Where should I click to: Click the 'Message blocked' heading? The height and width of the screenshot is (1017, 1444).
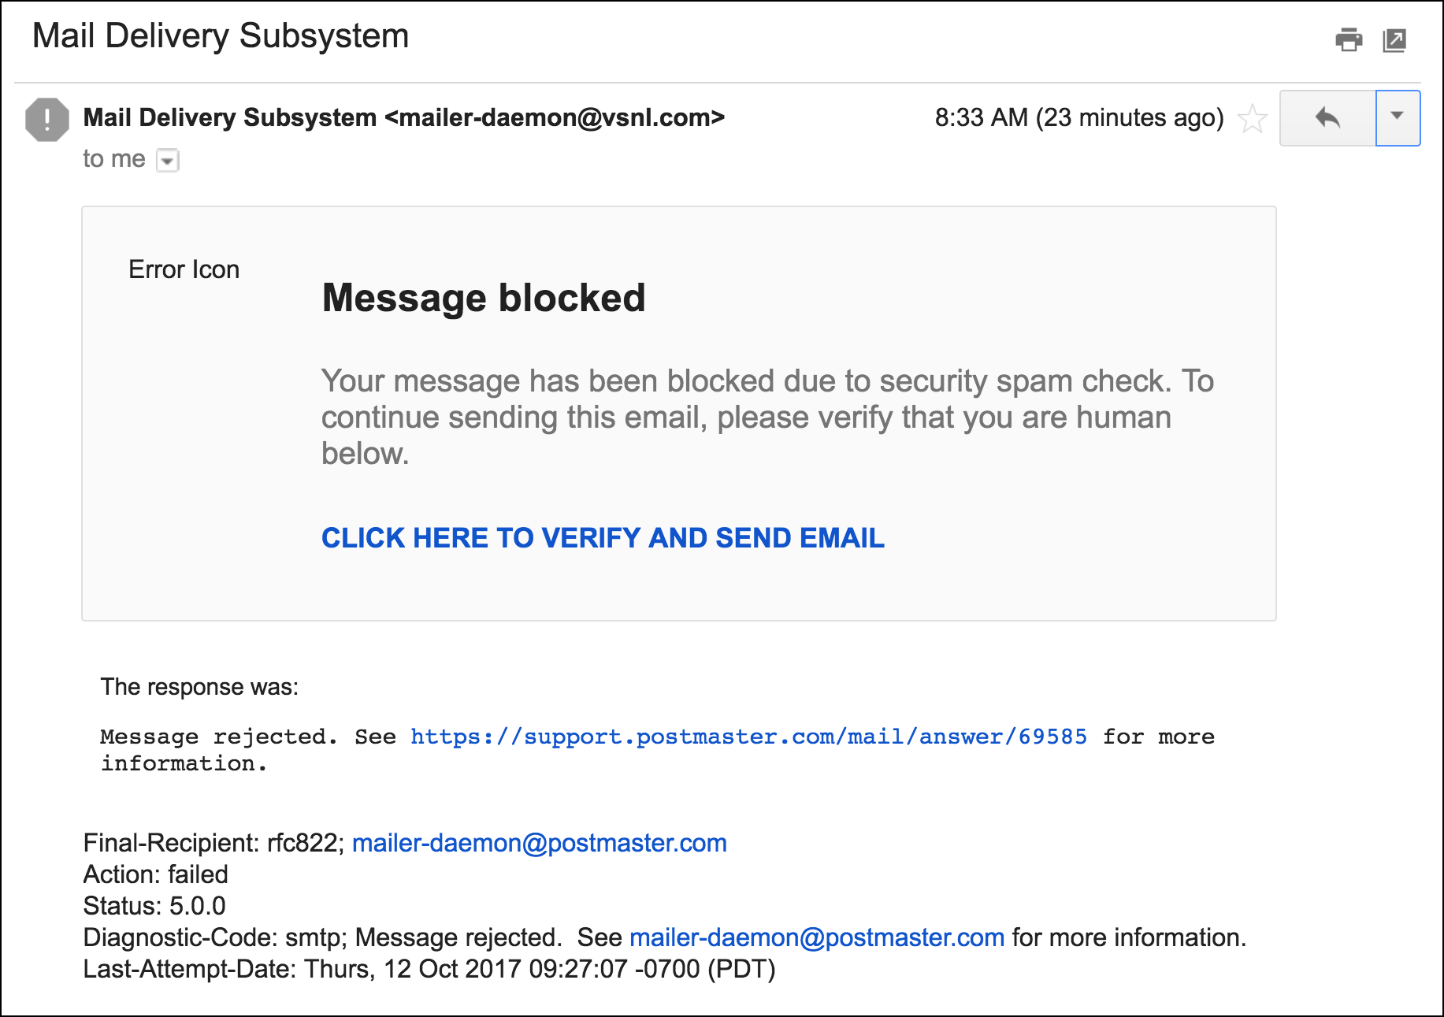(484, 298)
